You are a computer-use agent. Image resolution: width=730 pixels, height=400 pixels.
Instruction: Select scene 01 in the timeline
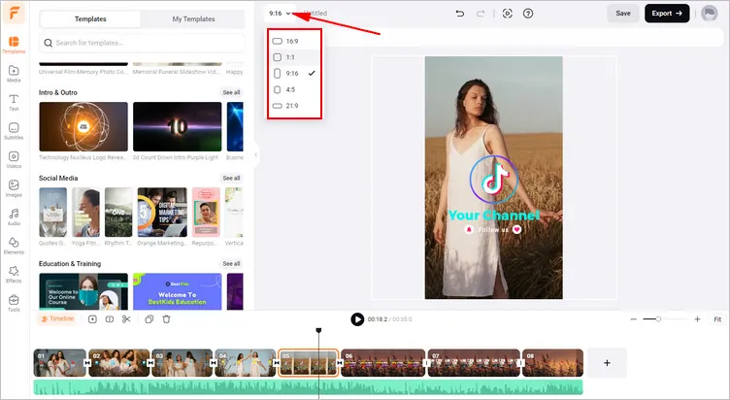(59, 363)
